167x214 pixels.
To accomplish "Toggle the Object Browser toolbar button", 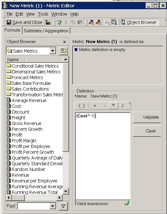I will (x=139, y=22).
